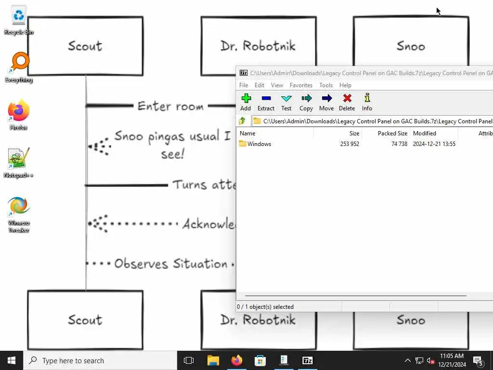This screenshot has width=493, height=370.
Task: Click the 7z title bar icon
Action: tap(244, 73)
